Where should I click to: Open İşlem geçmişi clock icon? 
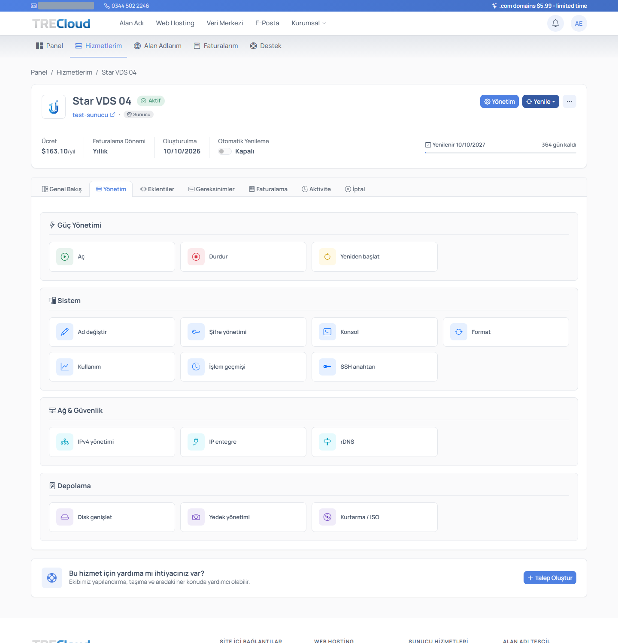[196, 367]
